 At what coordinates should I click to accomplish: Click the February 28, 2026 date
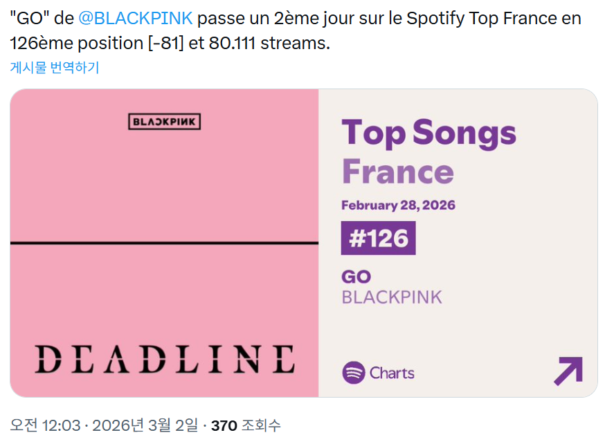point(398,205)
